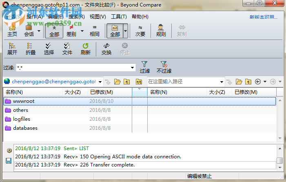
Task: Open the Search (搜索) menu
Action: [x=76, y=17]
